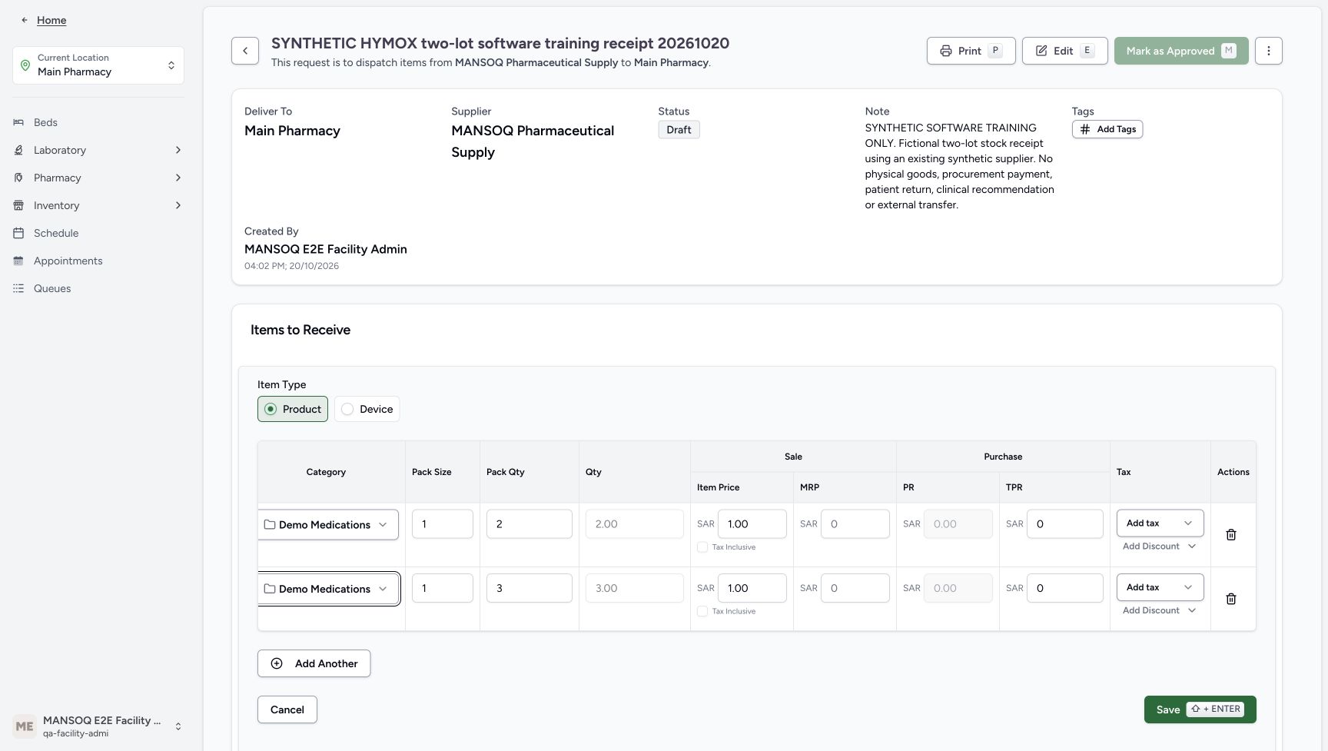Click Mark as Approved button
Viewport: 1328px width, 751px height.
(x=1181, y=51)
